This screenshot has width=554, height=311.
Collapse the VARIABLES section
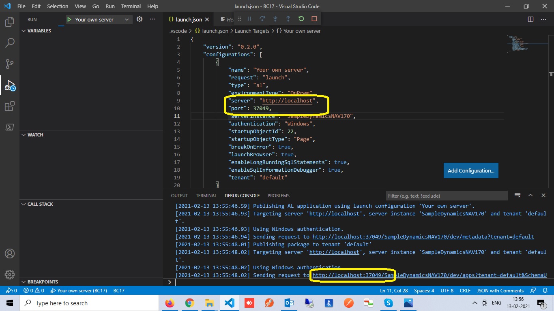point(37,30)
